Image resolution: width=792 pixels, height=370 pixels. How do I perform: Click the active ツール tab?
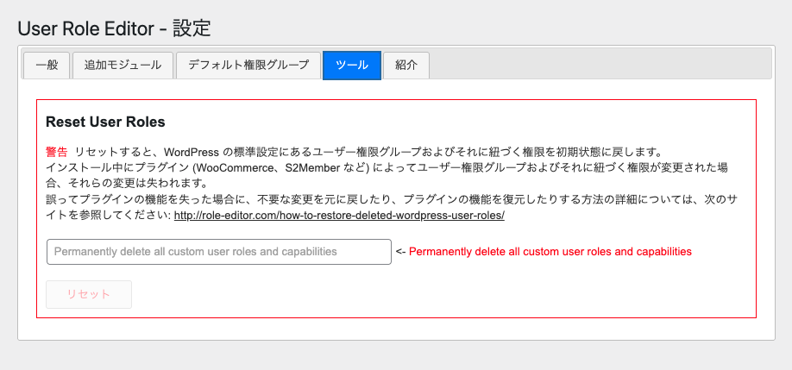click(351, 66)
